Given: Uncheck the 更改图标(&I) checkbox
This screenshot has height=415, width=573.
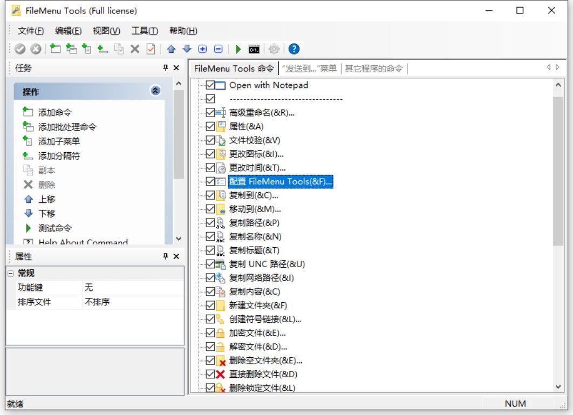Looking at the screenshot, I should click(210, 154).
